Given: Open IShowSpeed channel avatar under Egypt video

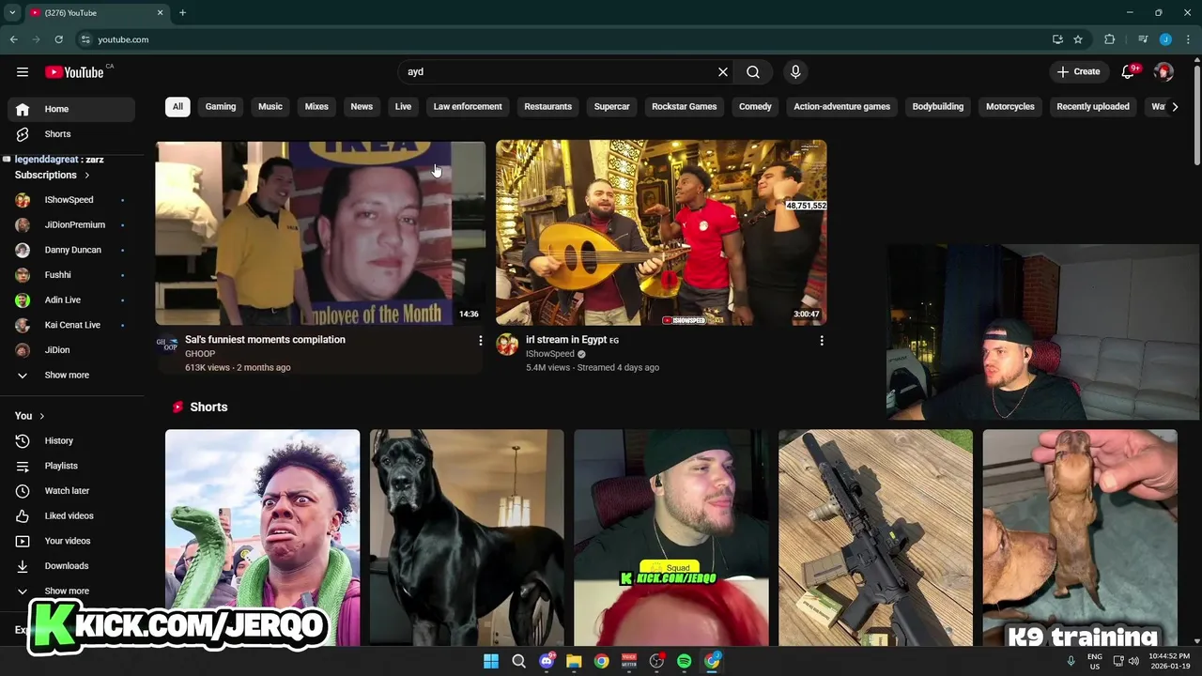Looking at the screenshot, I should 507,345.
